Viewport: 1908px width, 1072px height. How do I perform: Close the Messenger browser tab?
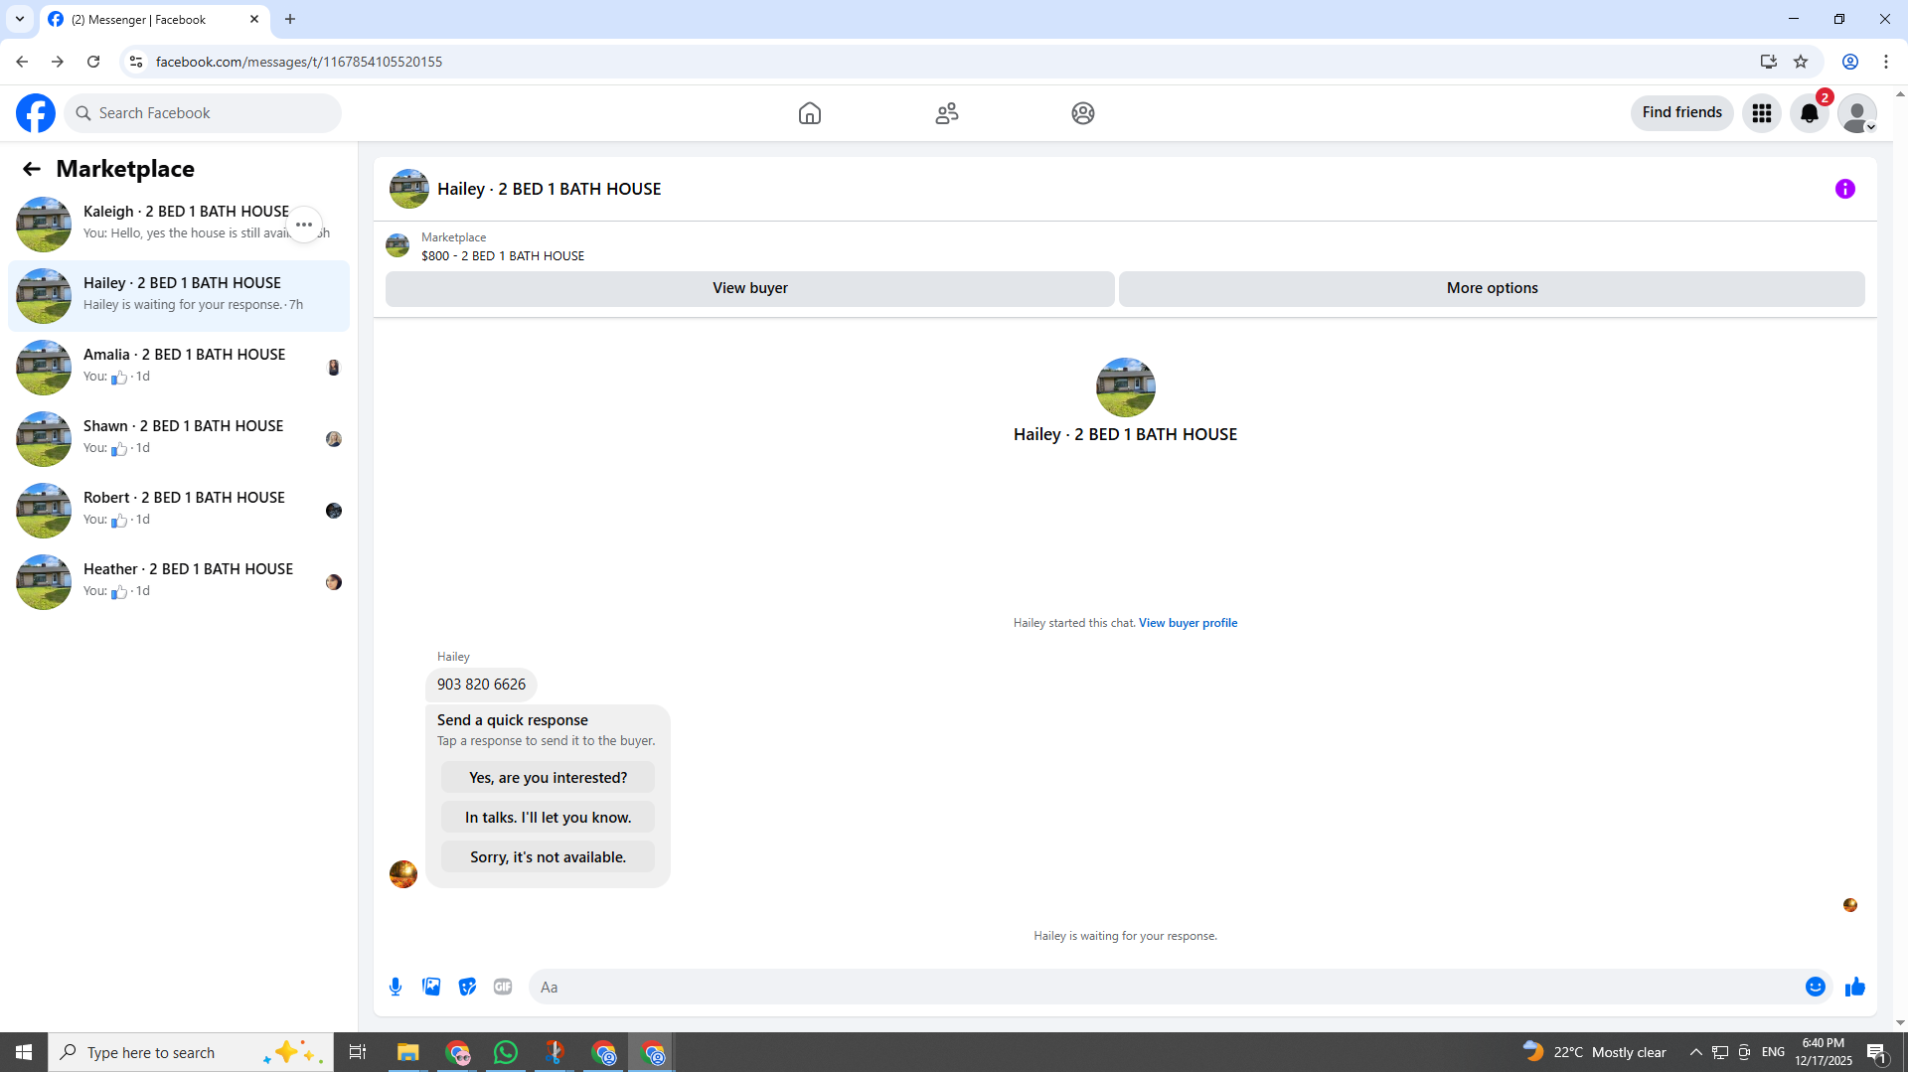(254, 19)
